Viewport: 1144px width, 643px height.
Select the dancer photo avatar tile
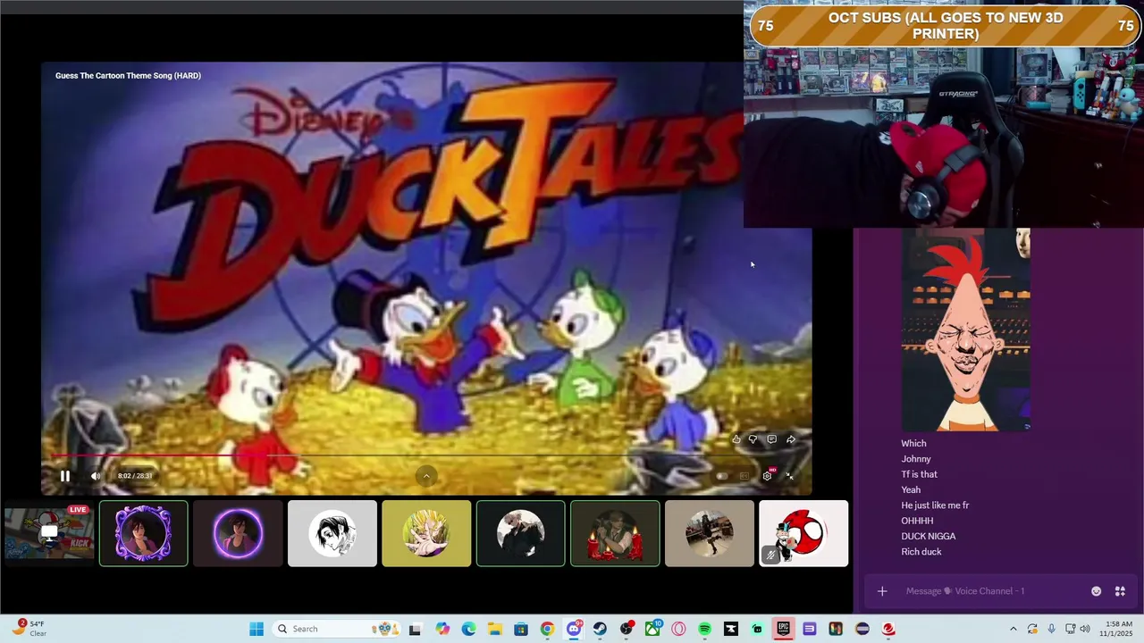710,533
